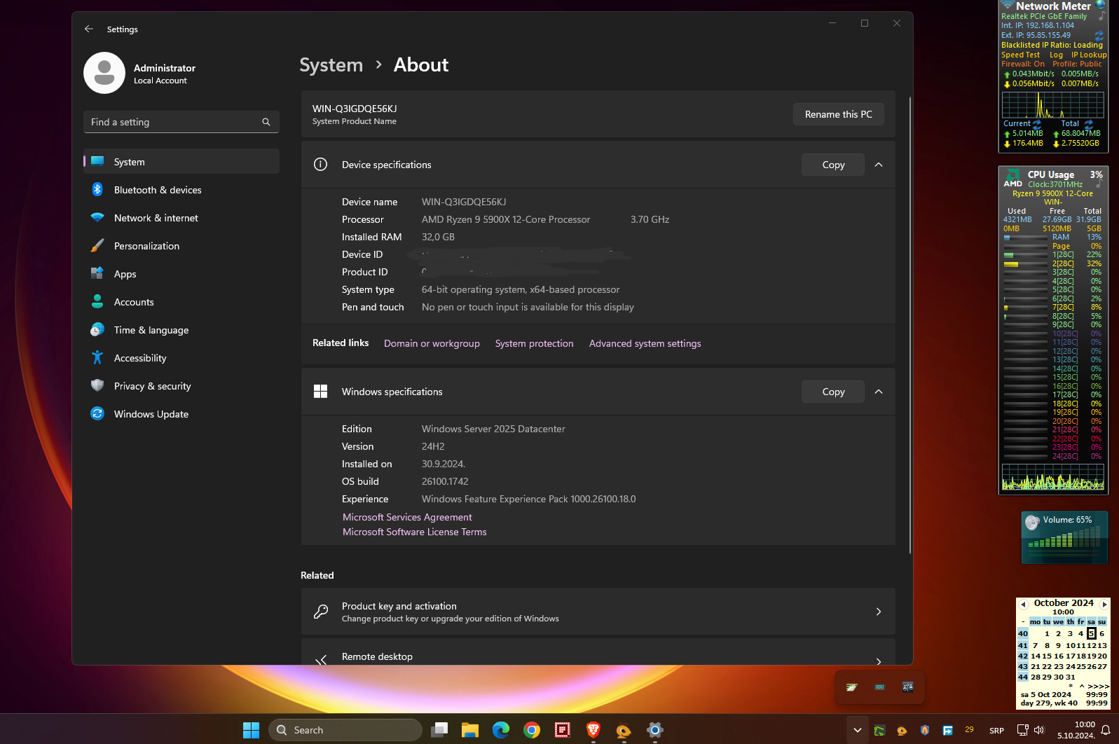1119x744 pixels.
Task: Collapse the Device specifications section
Action: (x=879, y=165)
